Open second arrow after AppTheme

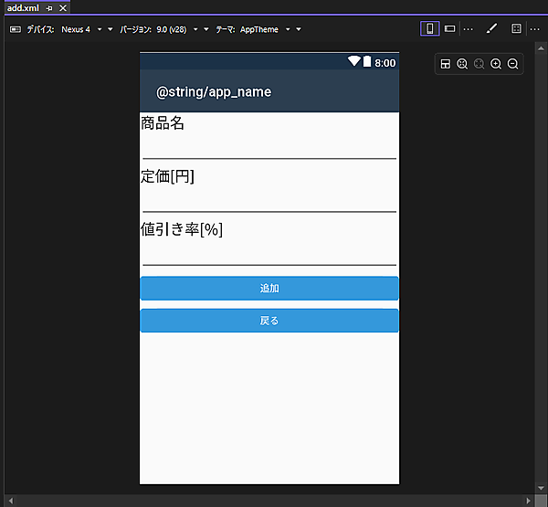coord(299,29)
